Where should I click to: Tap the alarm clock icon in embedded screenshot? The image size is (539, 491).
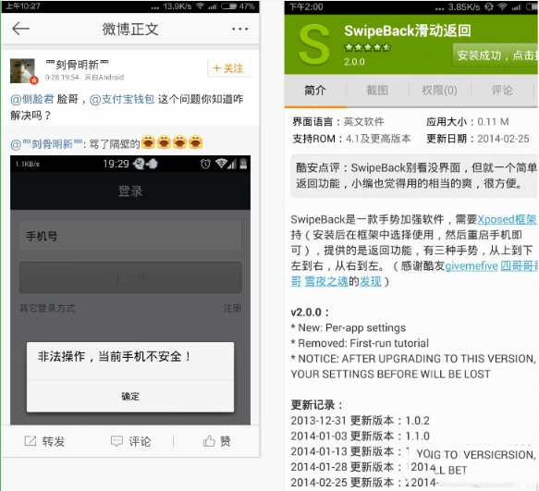point(205,164)
